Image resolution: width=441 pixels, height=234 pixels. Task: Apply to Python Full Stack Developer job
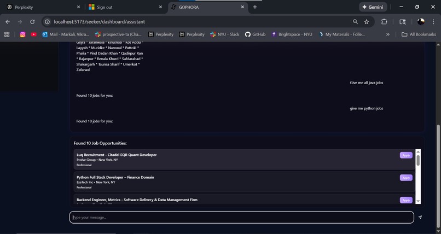pos(406,178)
